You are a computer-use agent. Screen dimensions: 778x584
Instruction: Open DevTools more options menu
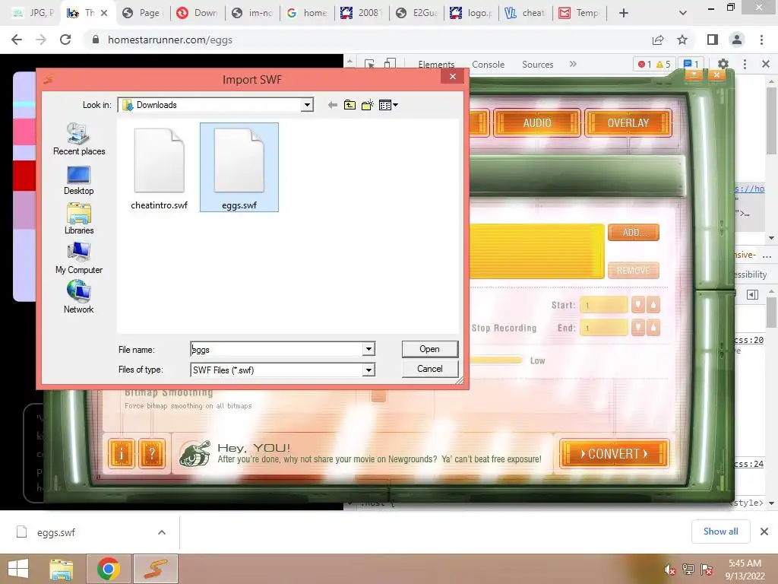[745, 64]
